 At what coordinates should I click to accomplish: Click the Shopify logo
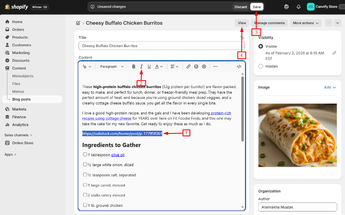pos(16,7)
